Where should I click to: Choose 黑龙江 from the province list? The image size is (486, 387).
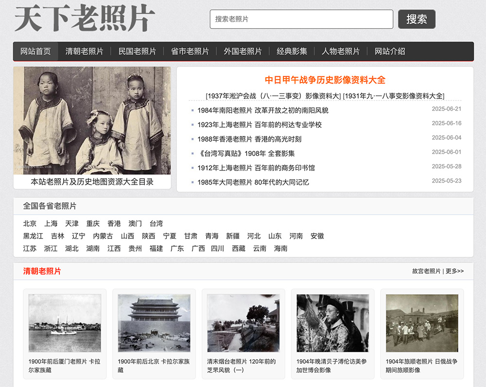point(33,236)
